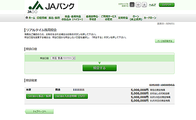Click この口座から振込・振替 button
Viewport: 196px width, 120px height.
pos(39,96)
